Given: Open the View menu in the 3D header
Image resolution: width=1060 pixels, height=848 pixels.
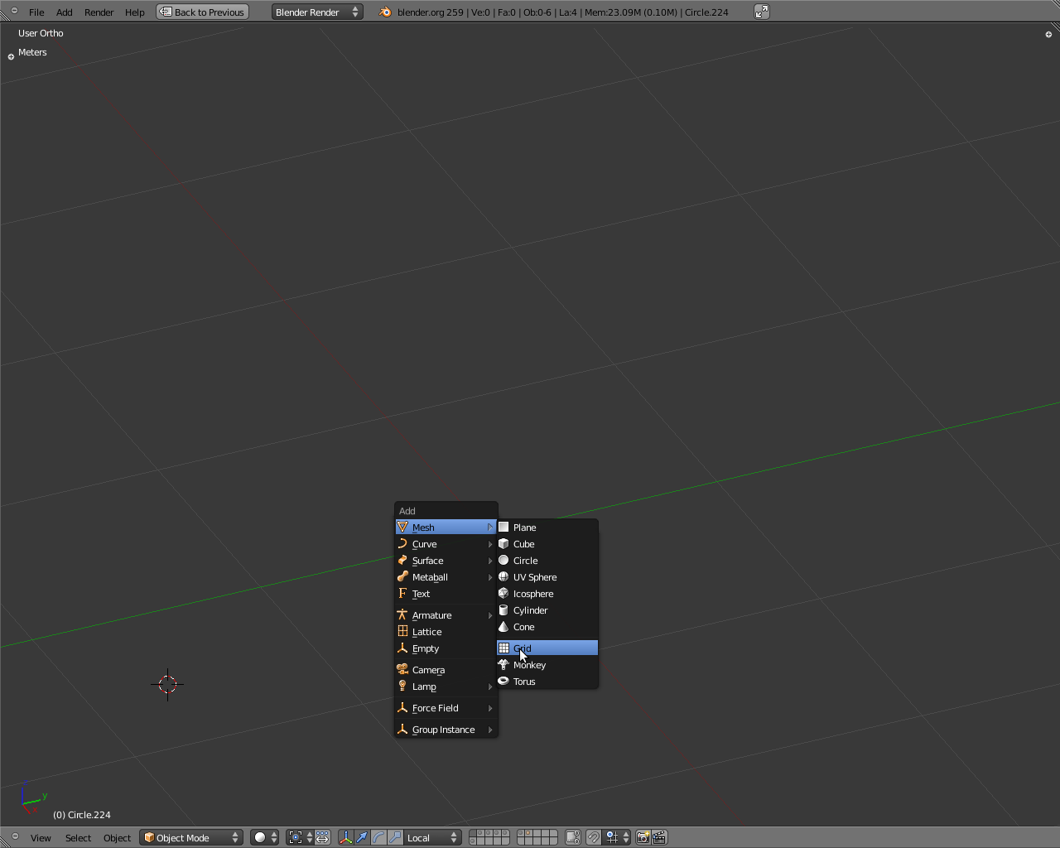Looking at the screenshot, I should (x=41, y=838).
